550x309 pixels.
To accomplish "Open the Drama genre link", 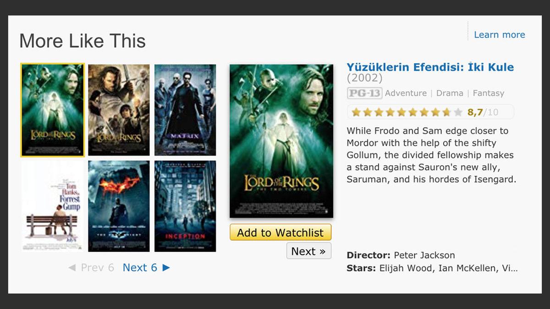I will (x=450, y=93).
